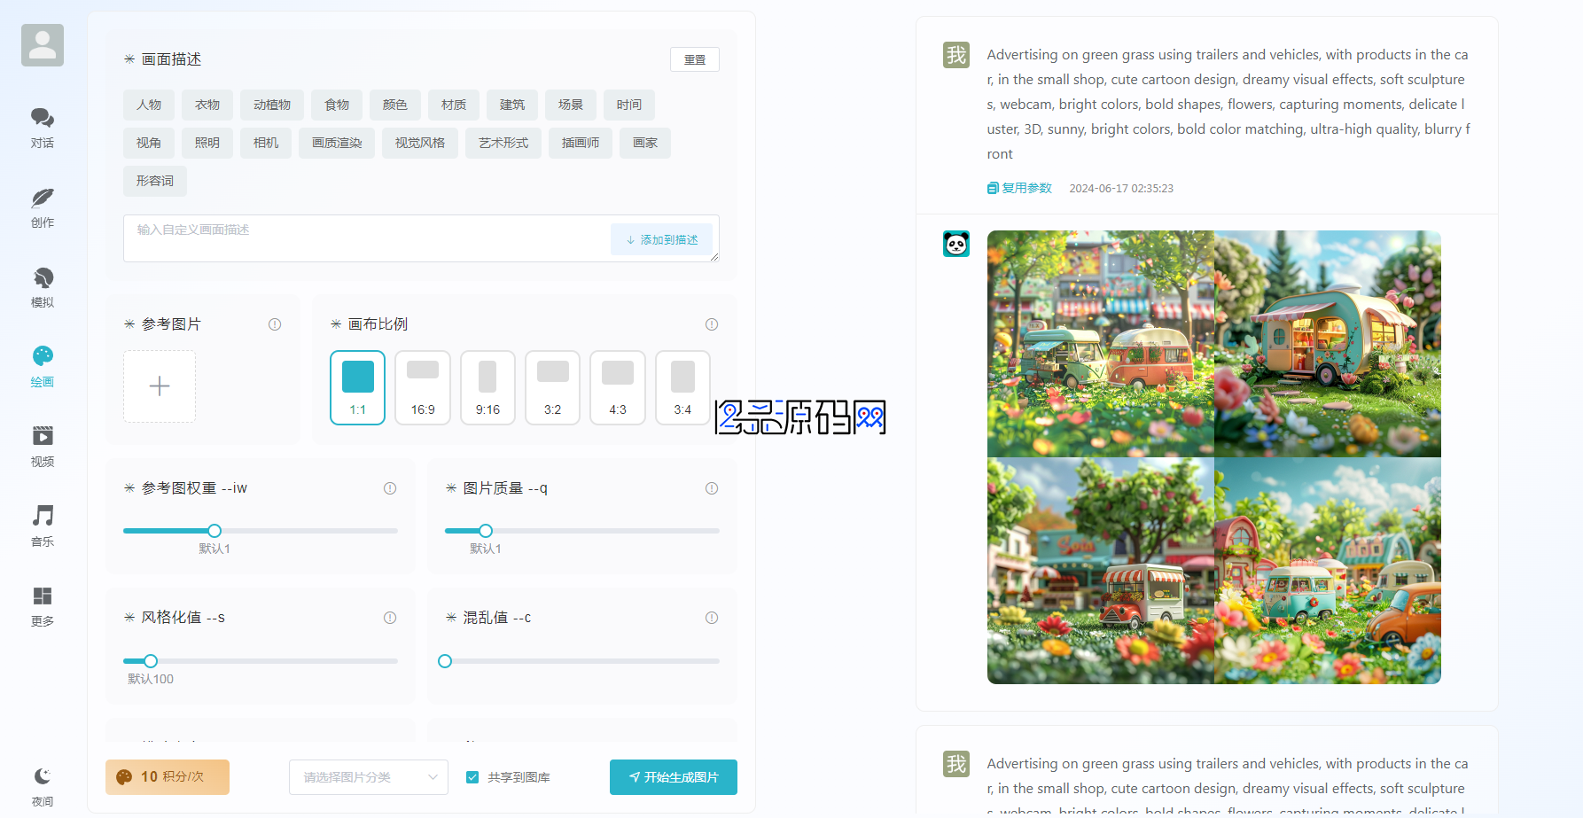Open bottom-right generated vans image

[x=1328, y=571]
